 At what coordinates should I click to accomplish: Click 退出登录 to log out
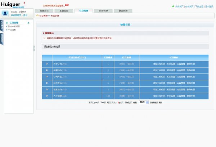pyautogui.click(x=209, y=6)
